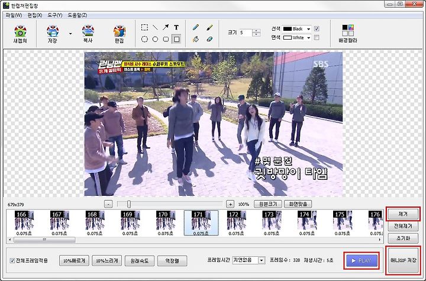Select the brush tool

click(209, 27)
